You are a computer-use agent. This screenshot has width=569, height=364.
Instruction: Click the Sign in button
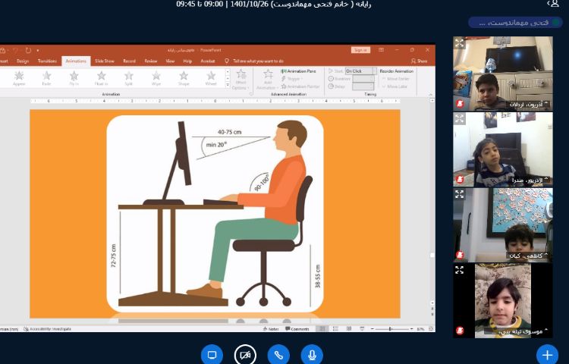[x=360, y=50]
